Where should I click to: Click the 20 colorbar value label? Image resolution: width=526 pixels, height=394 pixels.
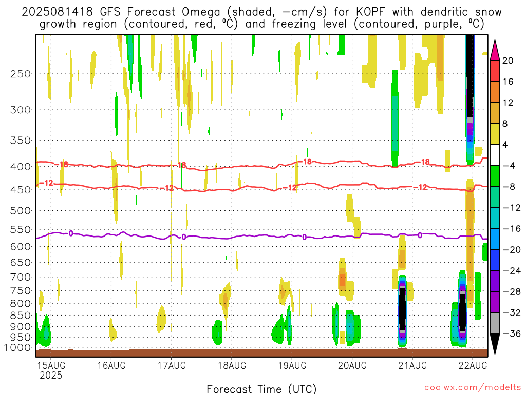[x=508, y=61]
